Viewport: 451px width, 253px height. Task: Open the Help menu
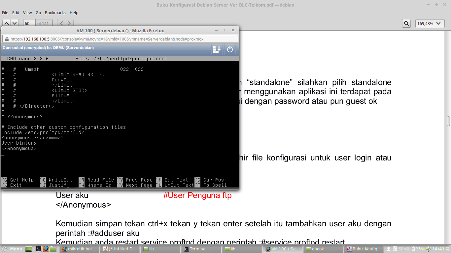click(74, 13)
